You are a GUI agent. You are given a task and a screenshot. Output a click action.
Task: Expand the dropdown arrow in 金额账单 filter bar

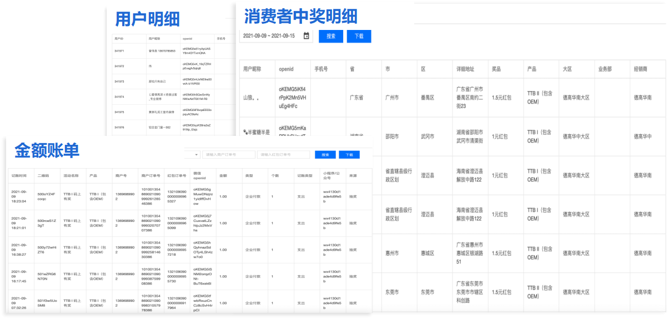coord(197,155)
